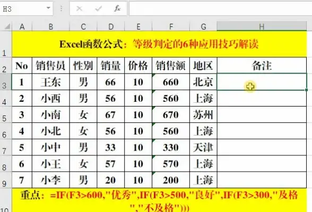The image size is (312, 212).
Task: Click the Insert Function fx icon
Action: pyautogui.click(x=117, y=8)
